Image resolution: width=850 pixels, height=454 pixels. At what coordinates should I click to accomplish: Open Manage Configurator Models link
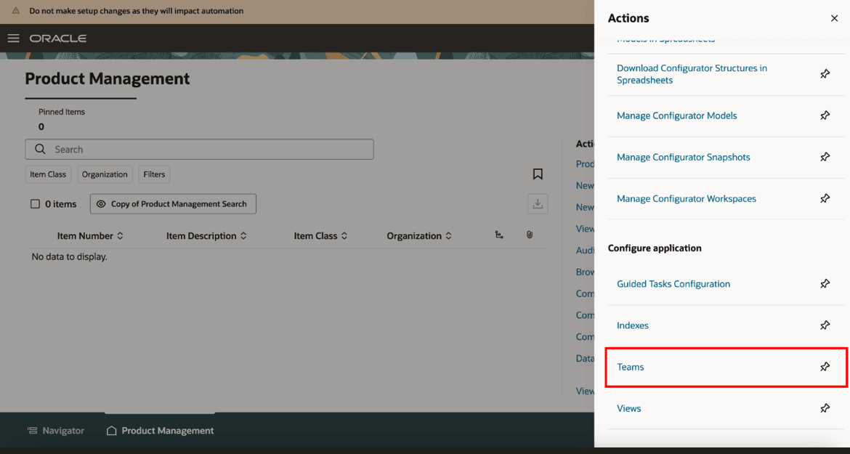pos(677,115)
